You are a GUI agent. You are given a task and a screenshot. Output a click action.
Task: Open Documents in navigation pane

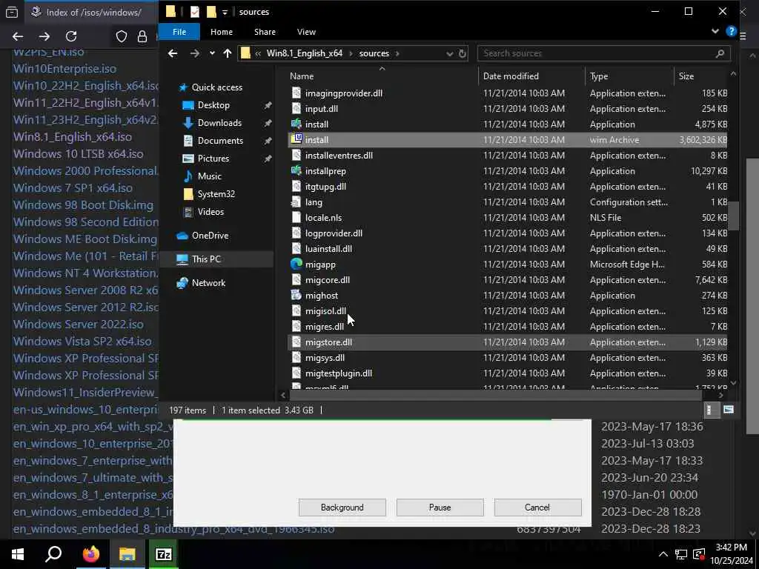(x=220, y=141)
